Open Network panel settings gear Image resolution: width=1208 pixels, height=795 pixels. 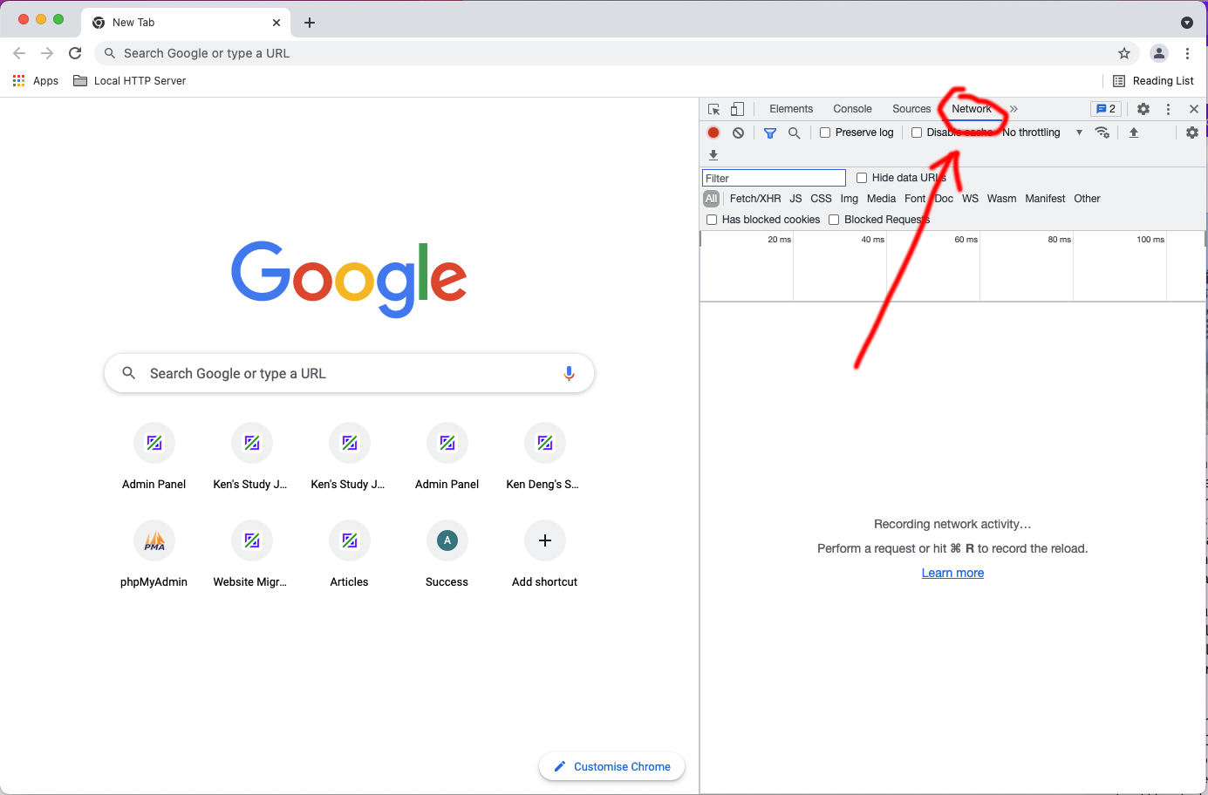tap(1192, 132)
